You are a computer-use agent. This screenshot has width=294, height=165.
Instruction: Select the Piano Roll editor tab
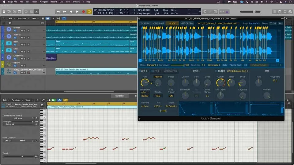pos(119,96)
